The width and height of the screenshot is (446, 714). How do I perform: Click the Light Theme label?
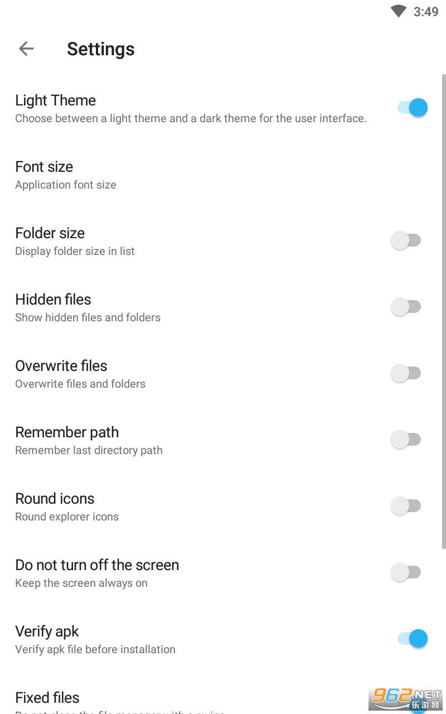56,100
